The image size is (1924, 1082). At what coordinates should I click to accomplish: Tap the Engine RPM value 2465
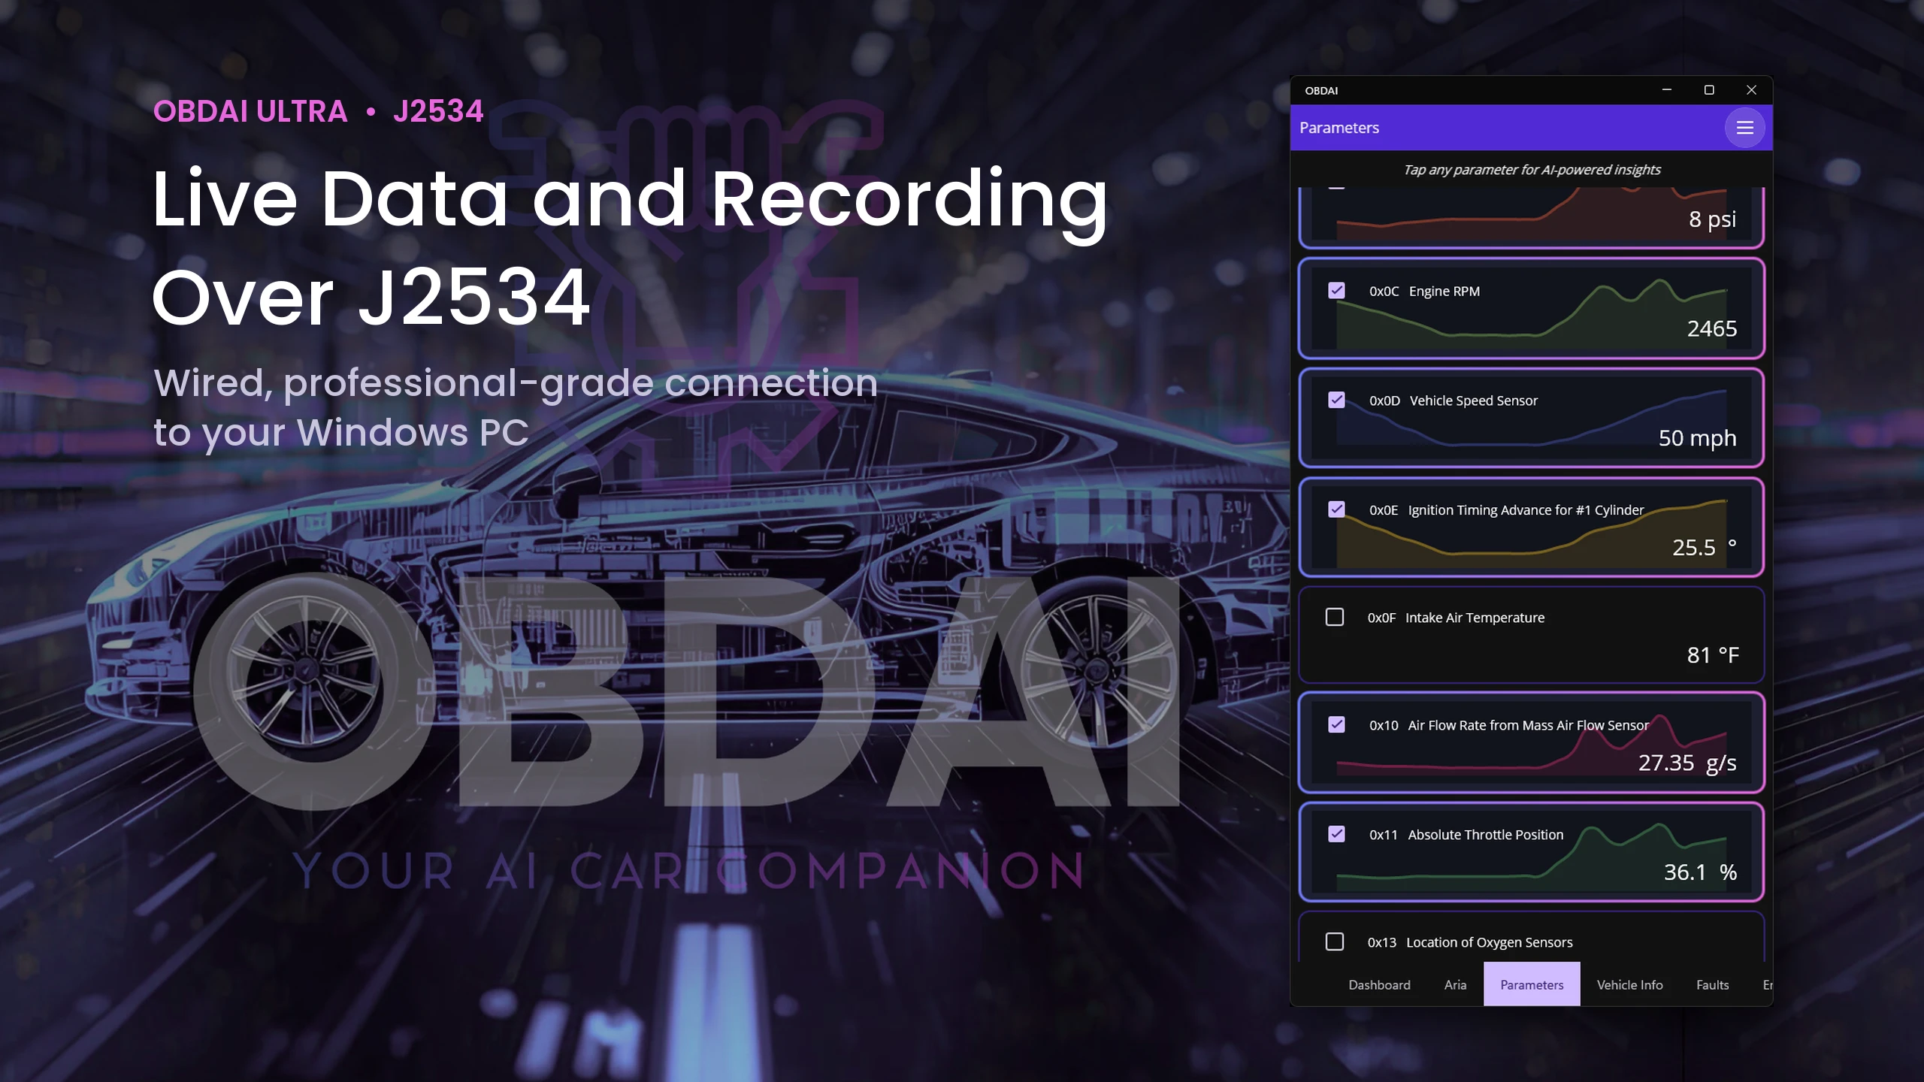[1711, 328]
